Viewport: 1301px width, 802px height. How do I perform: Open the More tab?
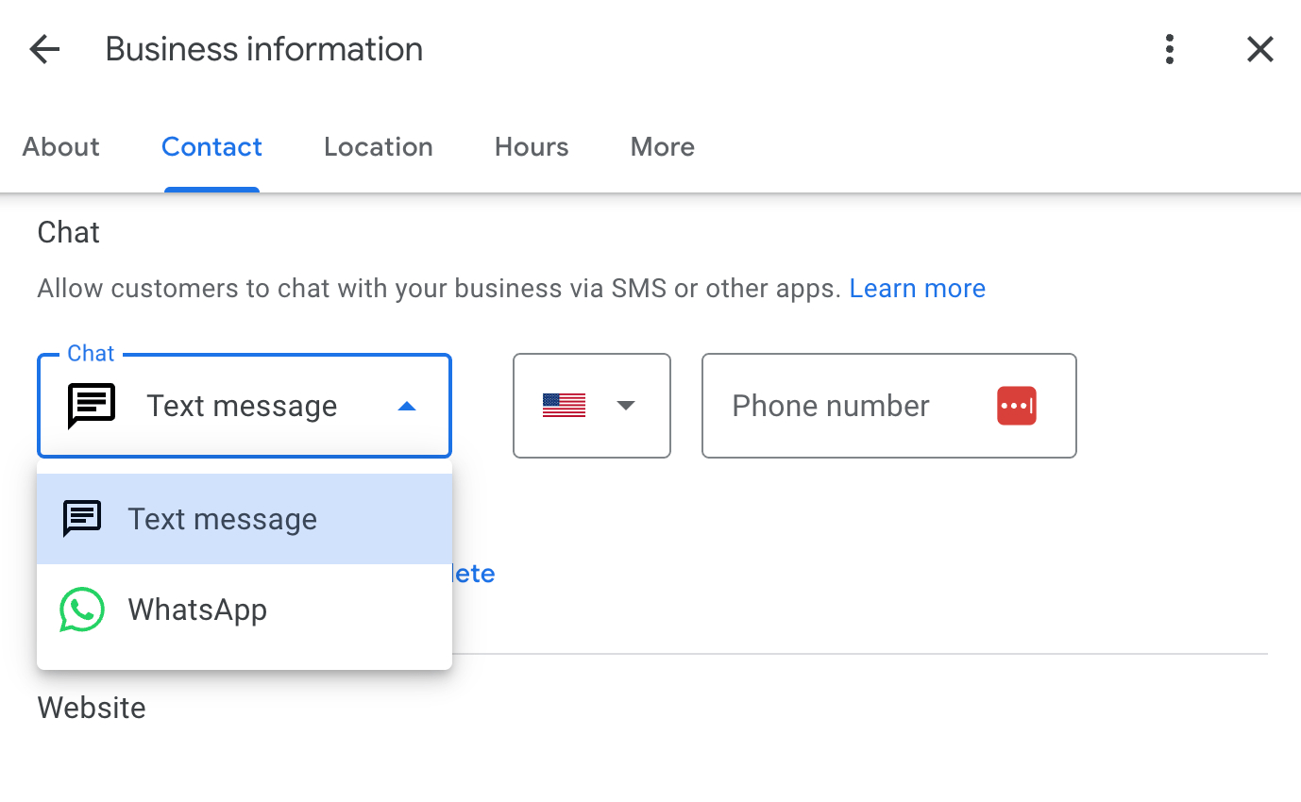pos(662,146)
